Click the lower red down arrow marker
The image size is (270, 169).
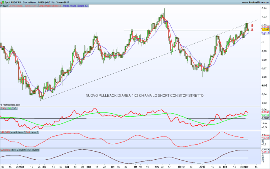(252, 30)
